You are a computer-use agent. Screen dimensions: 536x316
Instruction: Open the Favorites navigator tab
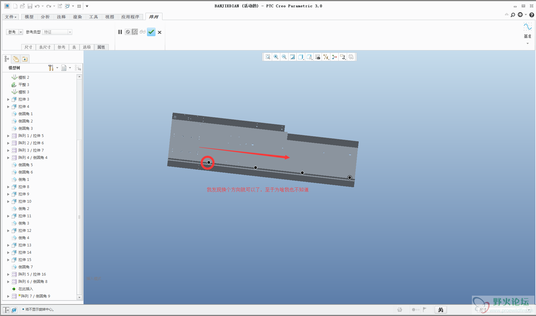pos(25,59)
